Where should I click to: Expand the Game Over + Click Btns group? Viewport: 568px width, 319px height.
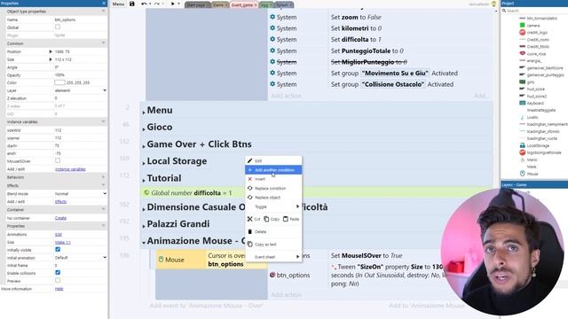(x=144, y=145)
